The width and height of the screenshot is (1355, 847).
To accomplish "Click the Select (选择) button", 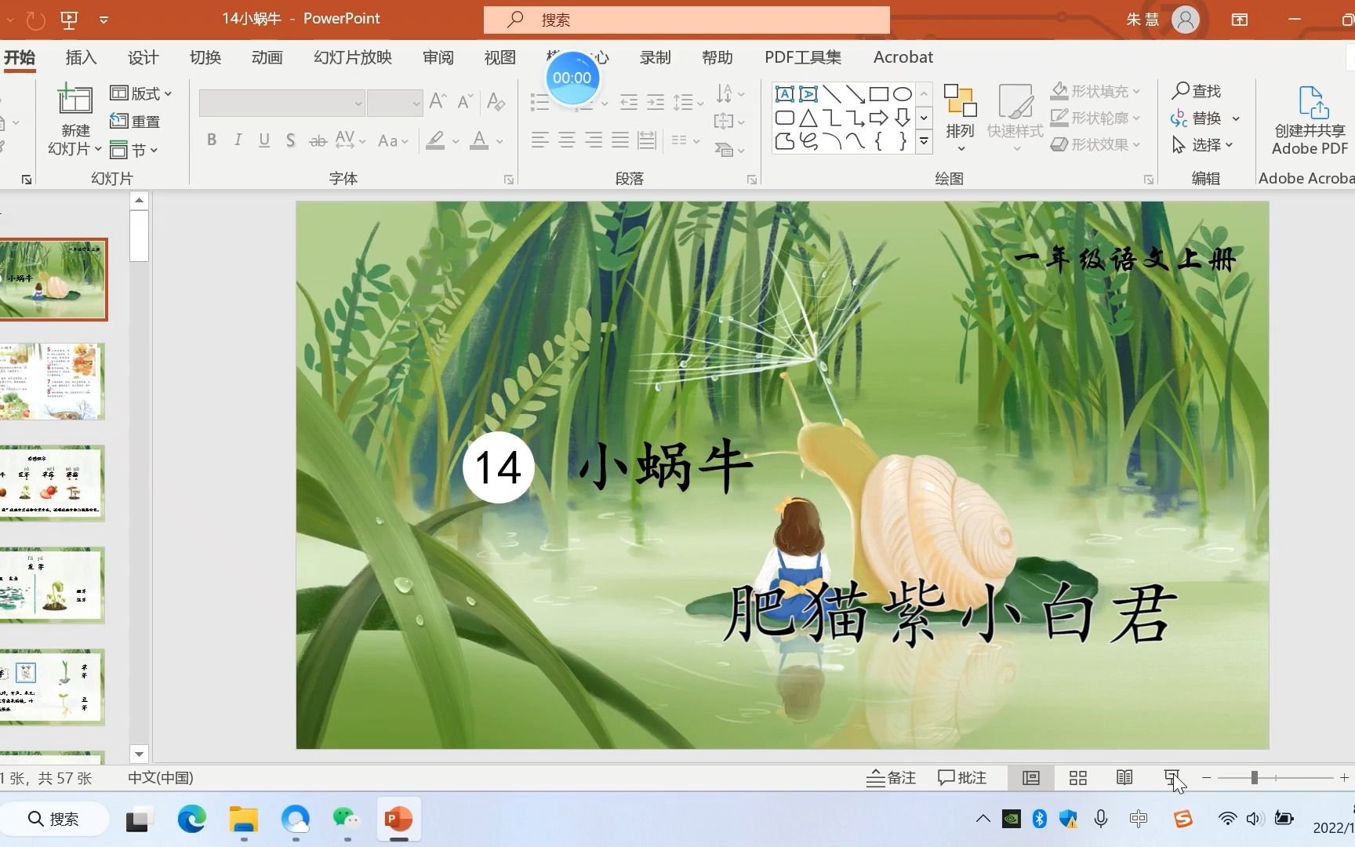I will point(1203,145).
